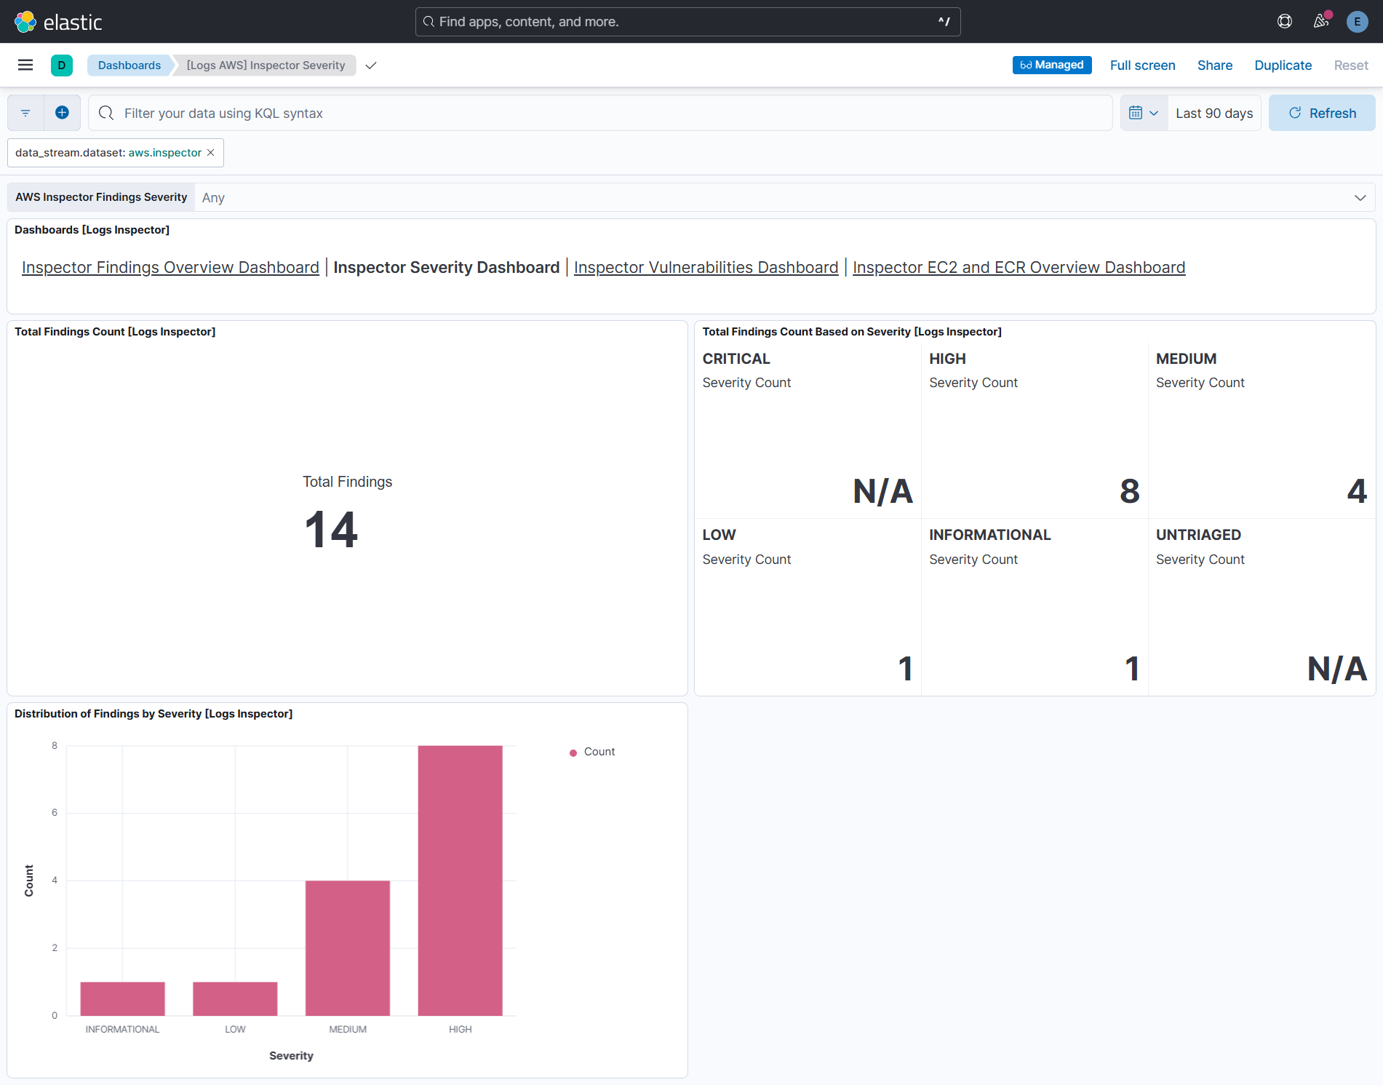Click the Refresh button
Screen dimensions: 1383x1085
[x=1322, y=113]
